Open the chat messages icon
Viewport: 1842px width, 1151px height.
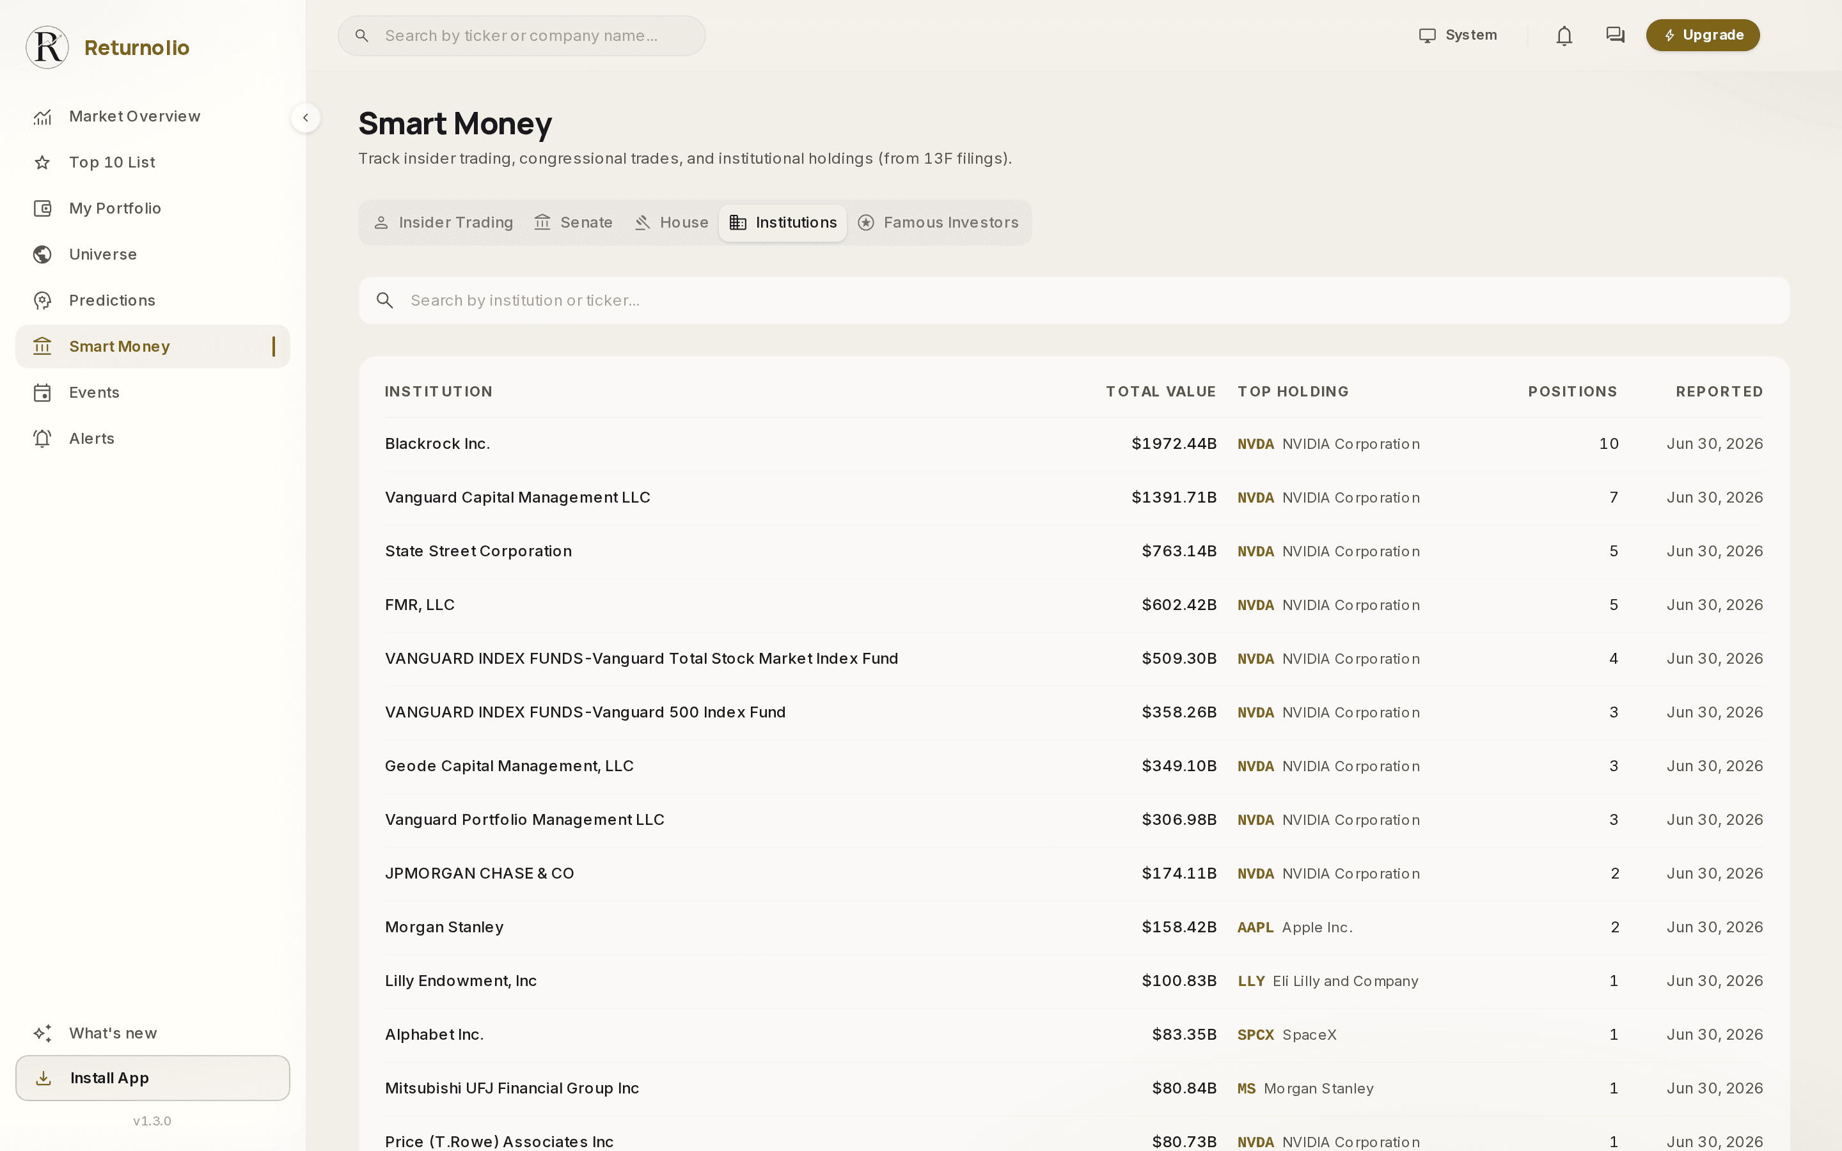tap(1615, 35)
